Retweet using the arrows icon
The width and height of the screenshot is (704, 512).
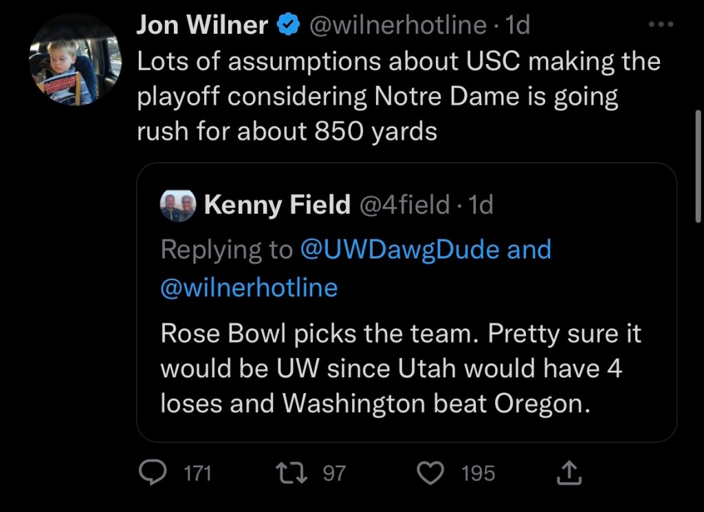pyautogui.click(x=285, y=472)
